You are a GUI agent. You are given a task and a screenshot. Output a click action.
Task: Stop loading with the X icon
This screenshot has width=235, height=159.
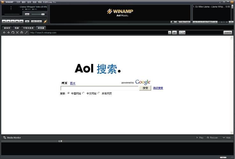pos(17,32)
